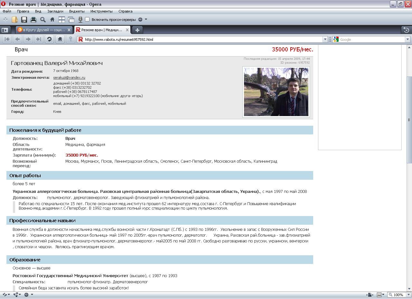Viewport: 412px width, 299px height.
Task: Open the Закладки menu
Action: coord(55,11)
